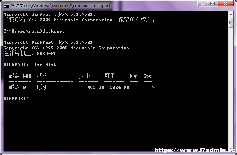Close the diskpart cmd window
237x155 pixels.
[225, 4]
